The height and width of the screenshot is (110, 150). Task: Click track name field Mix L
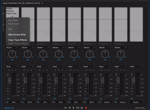(x=14, y=102)
